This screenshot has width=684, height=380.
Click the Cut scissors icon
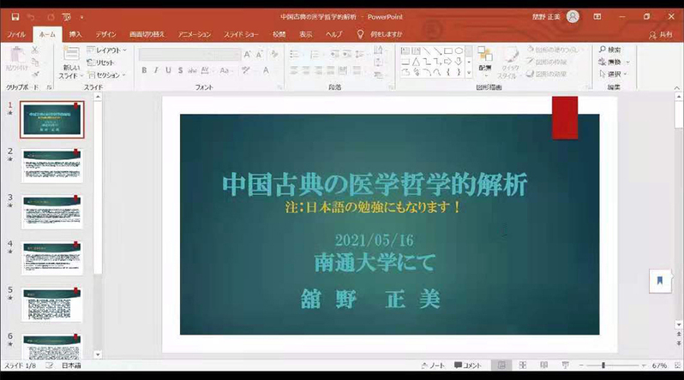(35, 50)
